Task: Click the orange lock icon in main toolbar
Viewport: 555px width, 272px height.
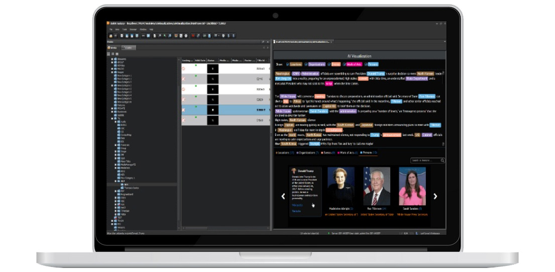Action: point(111,36)
